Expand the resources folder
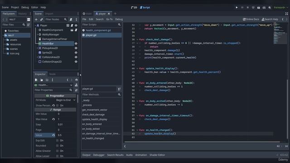 [x=5, y=44]
